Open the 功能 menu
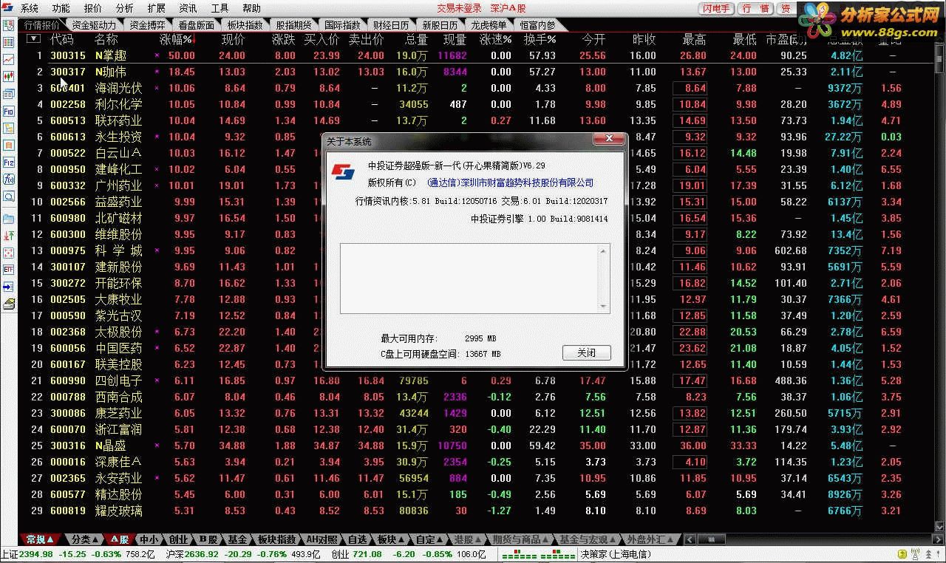 (x=61, y=8)
